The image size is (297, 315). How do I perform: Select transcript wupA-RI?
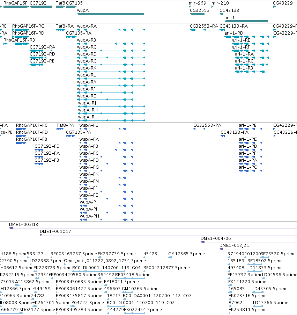(x=87, y=117)
